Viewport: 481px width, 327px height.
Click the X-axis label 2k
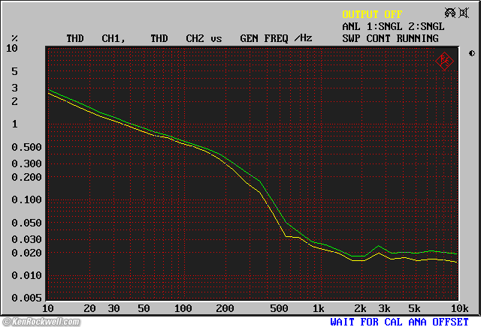tap(360, 308)
